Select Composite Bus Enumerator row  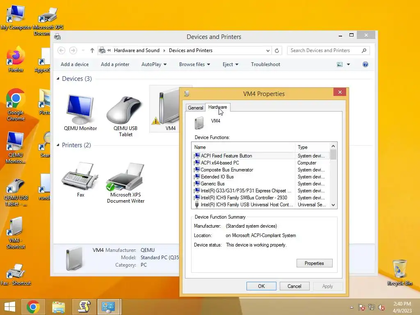click(x=261, y=169)
